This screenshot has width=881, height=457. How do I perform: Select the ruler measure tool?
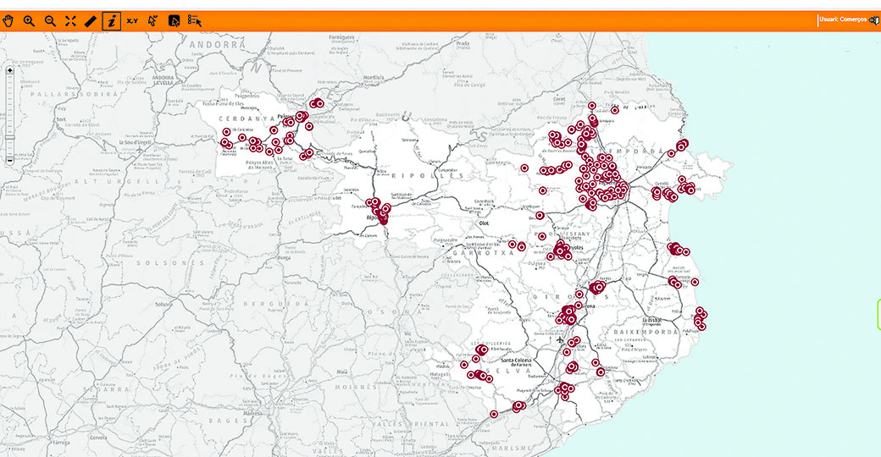[x=91, y=21]
